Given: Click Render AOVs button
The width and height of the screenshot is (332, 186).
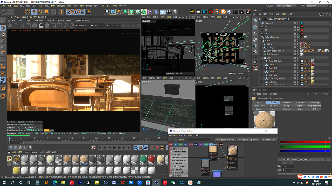Looking at the screenshot, I should coord(269,140).
